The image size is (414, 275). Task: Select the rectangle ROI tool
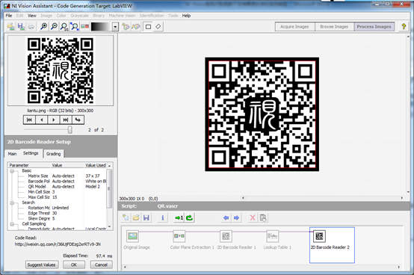(148, 26)
